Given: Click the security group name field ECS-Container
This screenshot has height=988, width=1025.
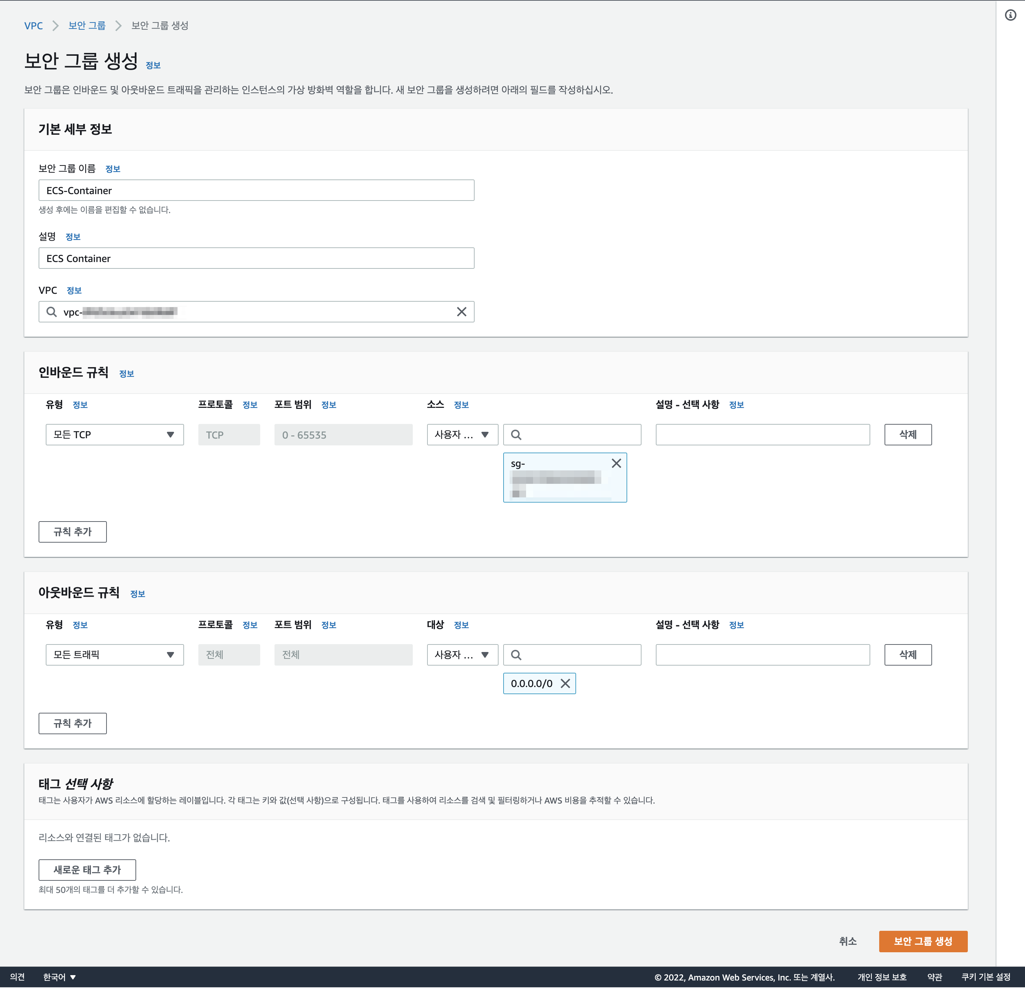Looking at the screenshot, I should (x=256, y=191).
